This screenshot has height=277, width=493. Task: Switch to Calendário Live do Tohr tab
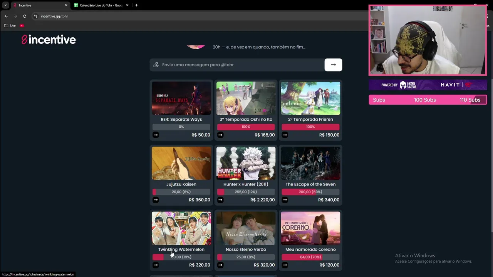101,5
